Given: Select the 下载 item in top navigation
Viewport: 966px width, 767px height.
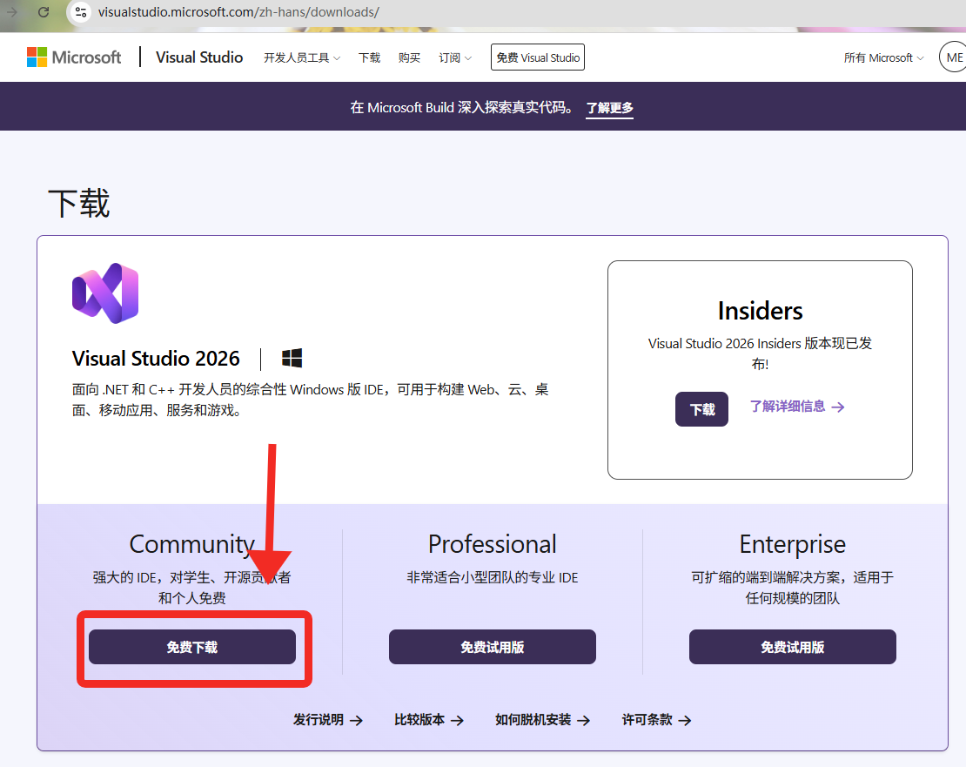Looking at the screenshot, I should (x=370, y=57).
